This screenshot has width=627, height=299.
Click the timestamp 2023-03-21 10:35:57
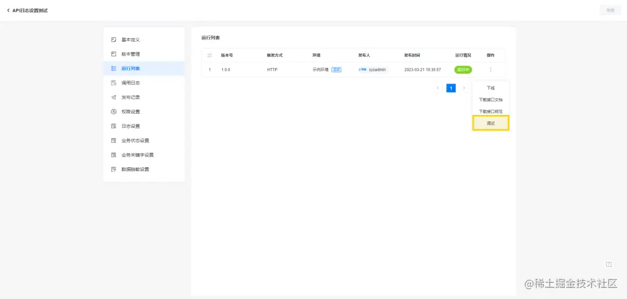coord(423,70)
